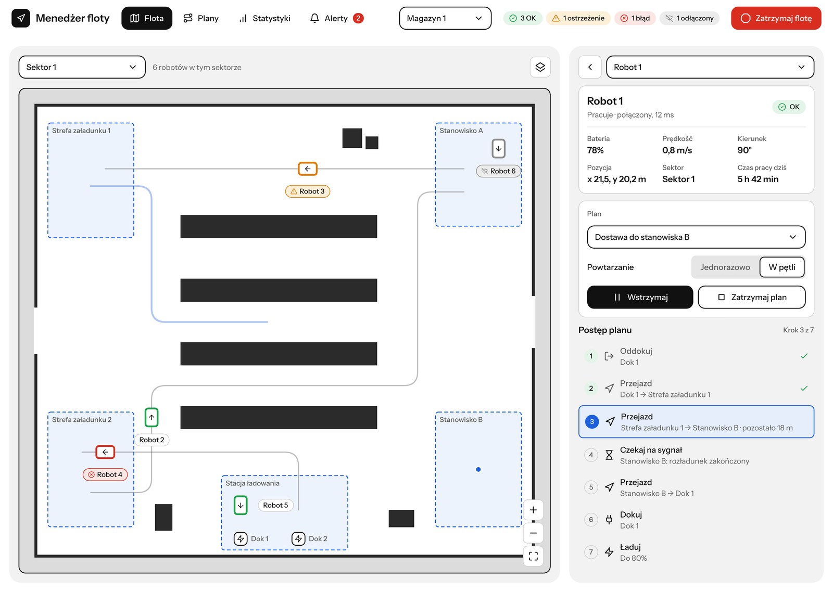Click the map layers icon button
Screen dimensions: 833x592
[540, 67]
